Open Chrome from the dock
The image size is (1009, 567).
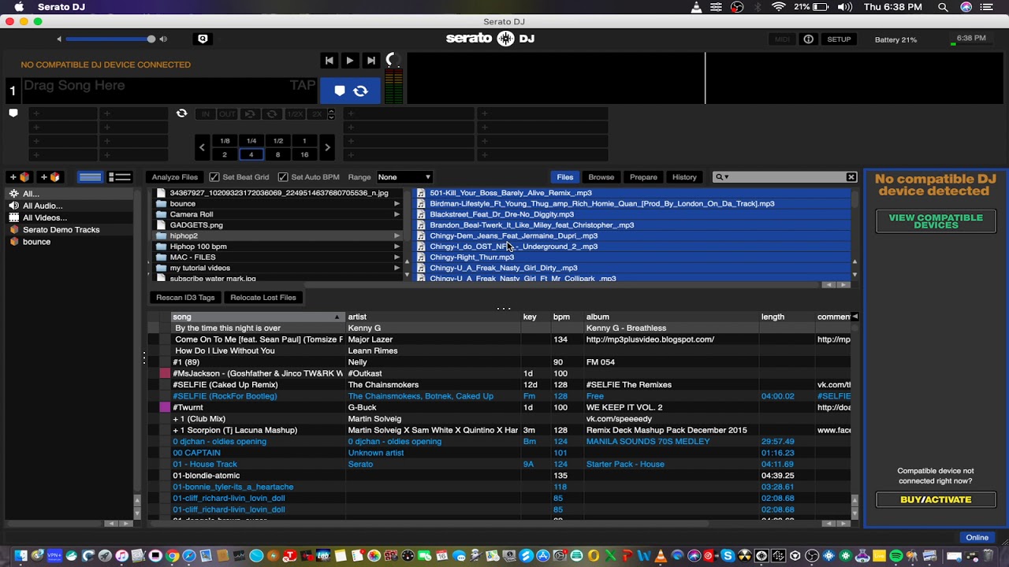(173, 556)
